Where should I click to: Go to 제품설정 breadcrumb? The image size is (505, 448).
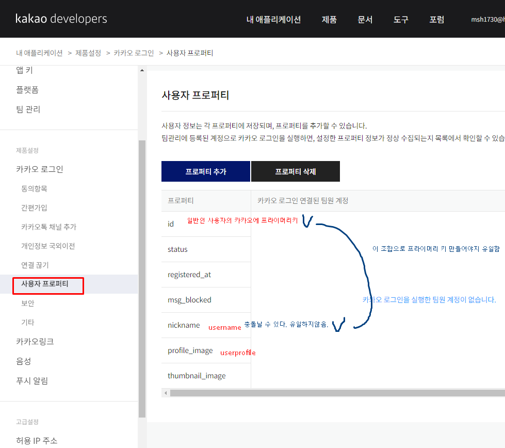pos(88,53)
